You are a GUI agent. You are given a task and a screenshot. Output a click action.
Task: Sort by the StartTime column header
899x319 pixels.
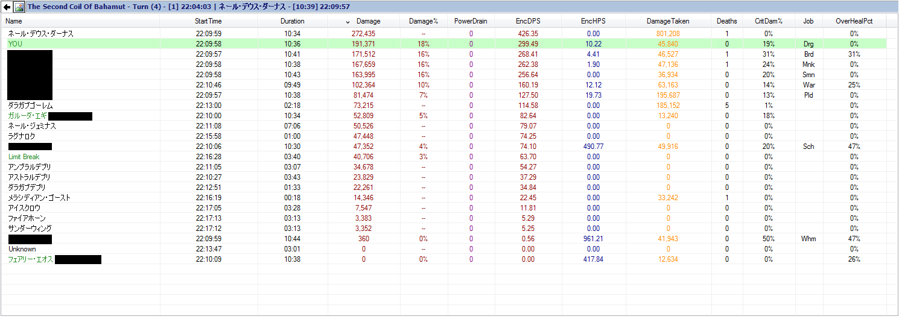pyautogui.click(x=209, y=21)
